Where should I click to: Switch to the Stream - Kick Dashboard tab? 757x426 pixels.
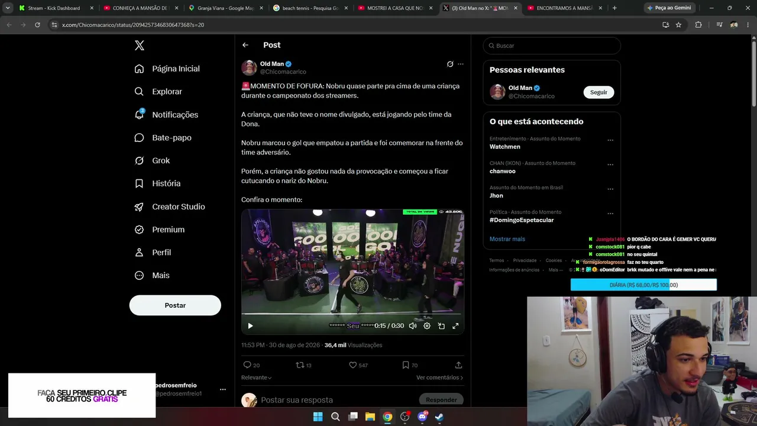(x=56, y=8)
